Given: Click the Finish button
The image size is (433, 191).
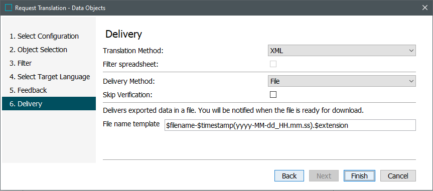Looking at the screenshot, I should 359,176.
